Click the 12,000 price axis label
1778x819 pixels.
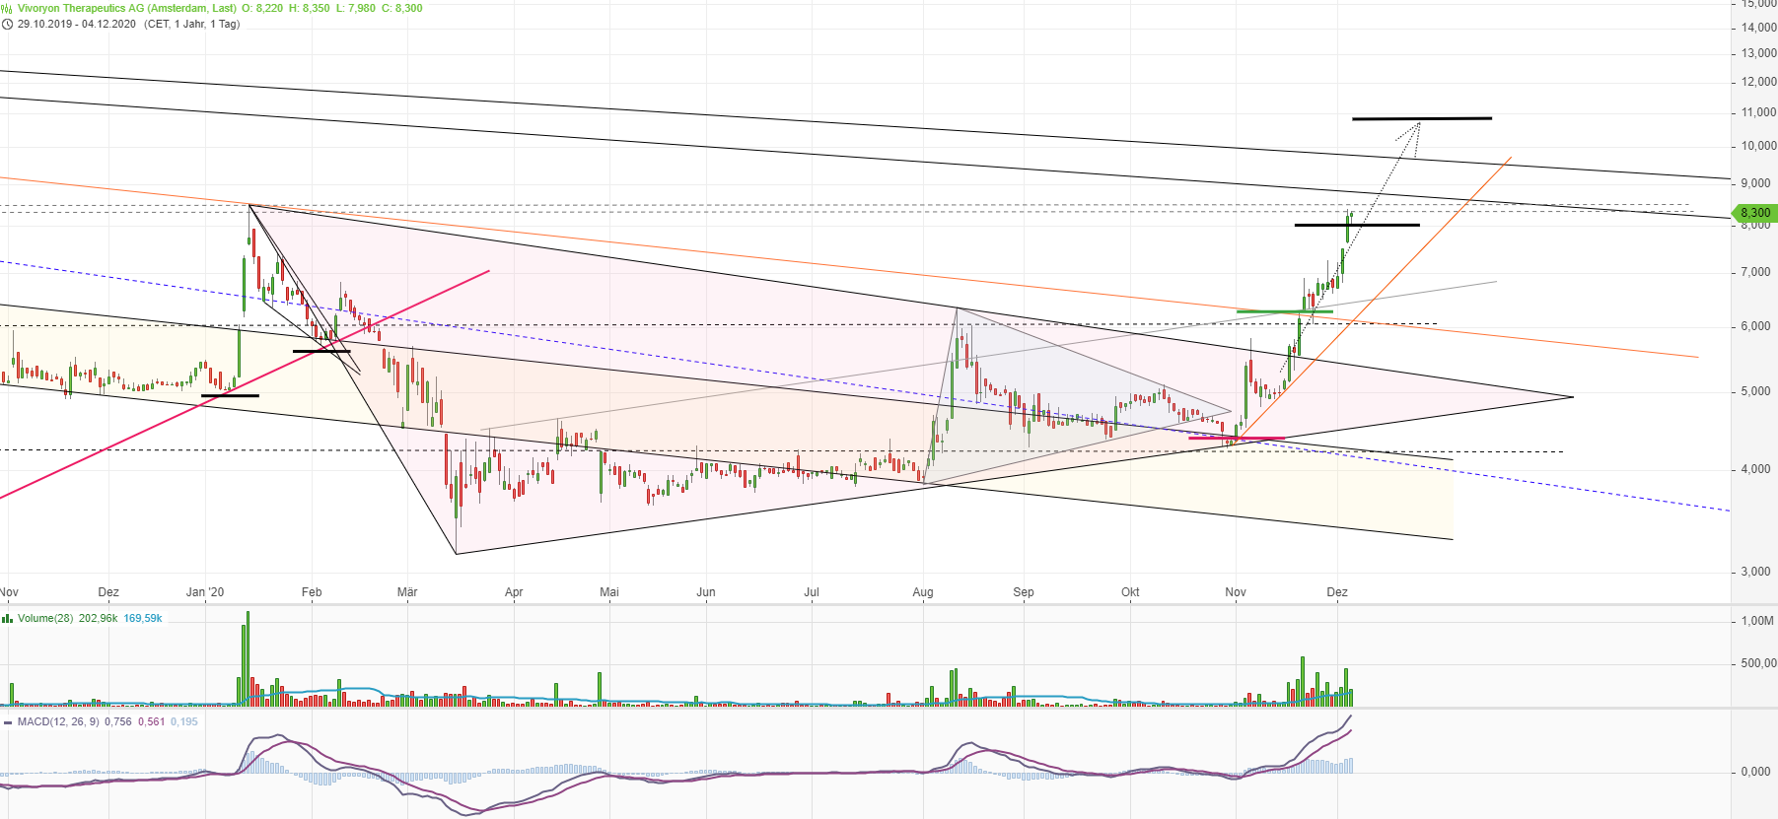(x=1759, y=82)
